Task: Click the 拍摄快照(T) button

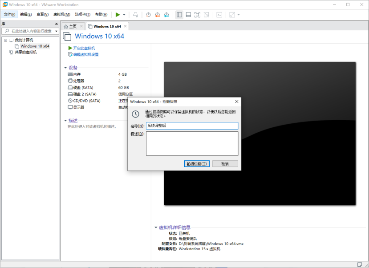Action: 197,164
